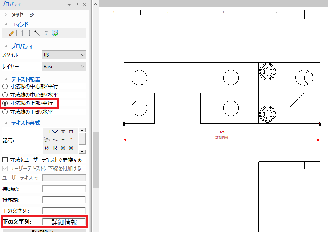Viewport: 328px width, 232px height.
Task: Insert the counterbore symbol
Action: point(47,132)
